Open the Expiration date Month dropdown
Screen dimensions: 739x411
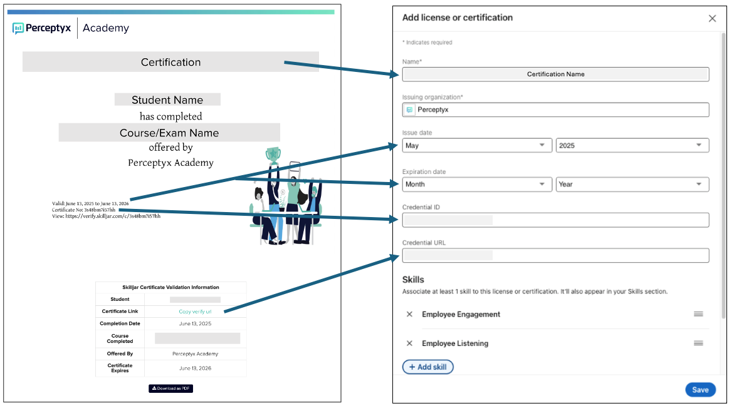(x=476, y=185)
